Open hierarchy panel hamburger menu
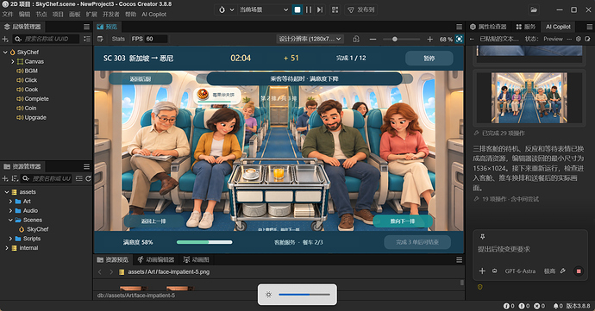595x311 pixels. [86, 27]
